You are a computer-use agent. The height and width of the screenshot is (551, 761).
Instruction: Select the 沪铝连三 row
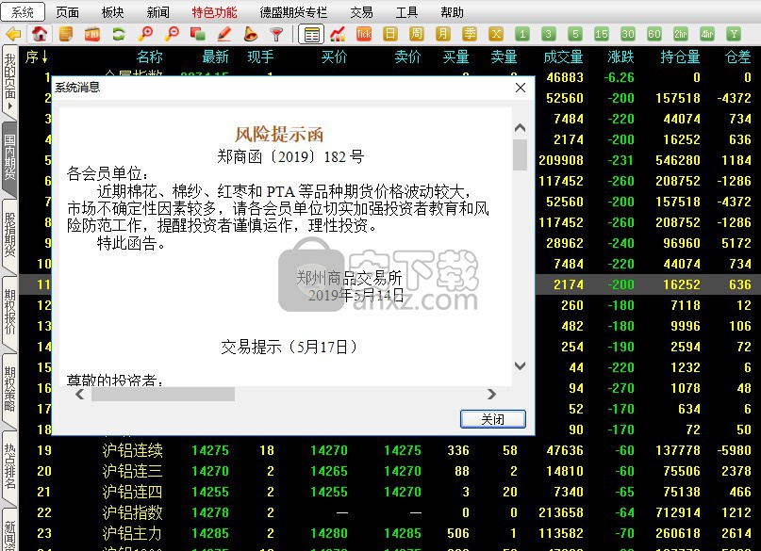[389, 471]
